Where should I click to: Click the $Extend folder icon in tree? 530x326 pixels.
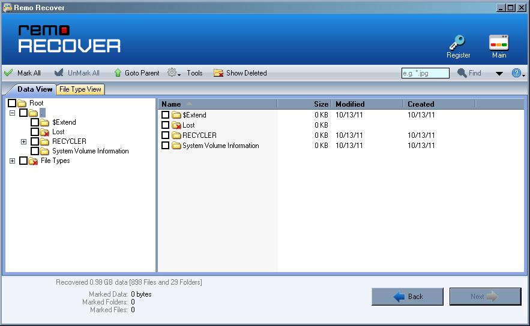pyautogui.click(x=44, y=122)
